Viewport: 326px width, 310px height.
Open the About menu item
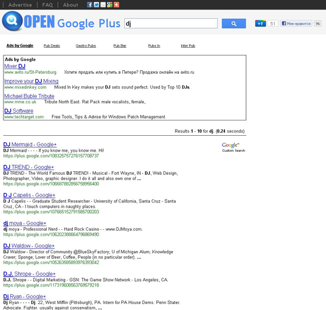tap(70, 5)
